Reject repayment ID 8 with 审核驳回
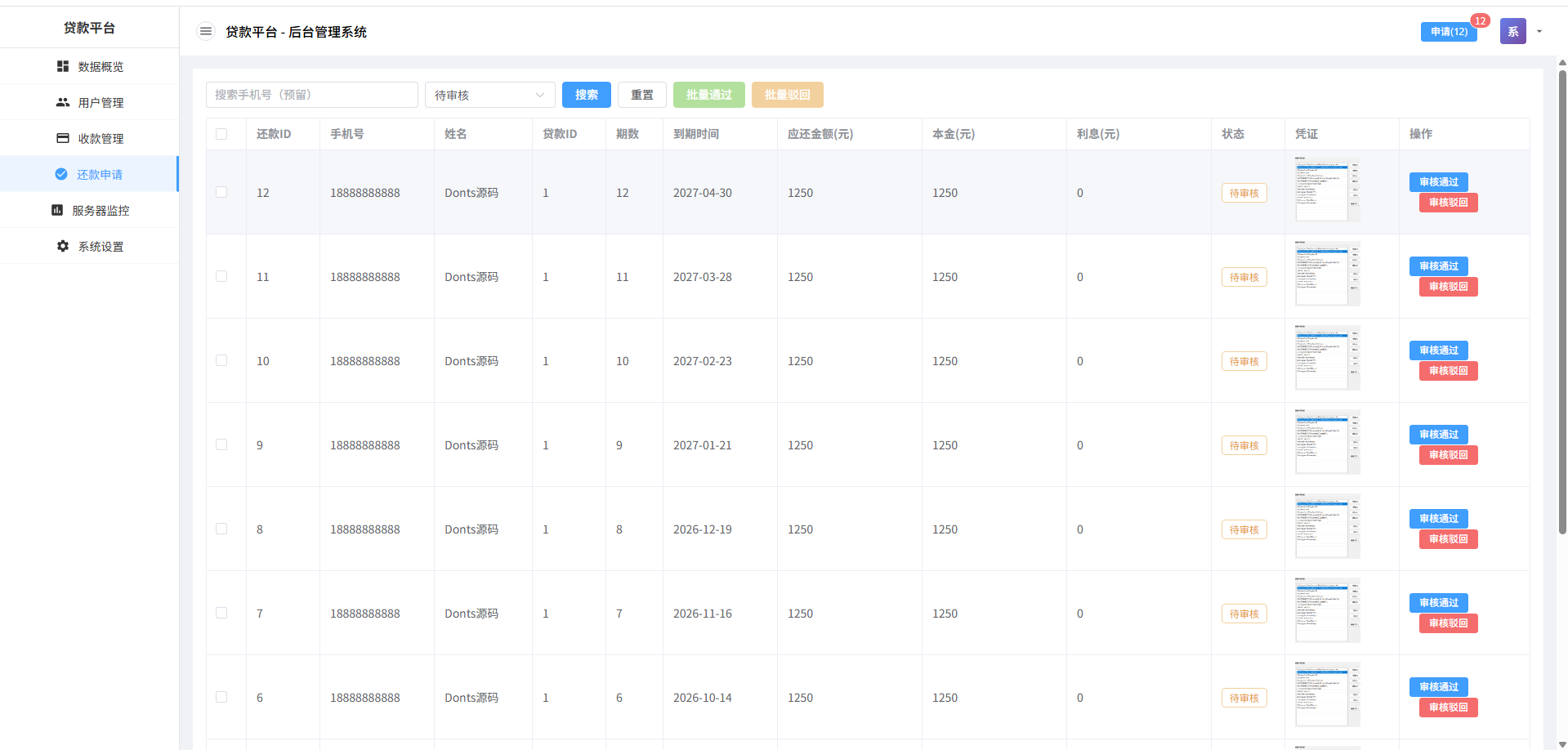Image resolution: width=1568 pixels, height=750 pixels. point(1448,539)
